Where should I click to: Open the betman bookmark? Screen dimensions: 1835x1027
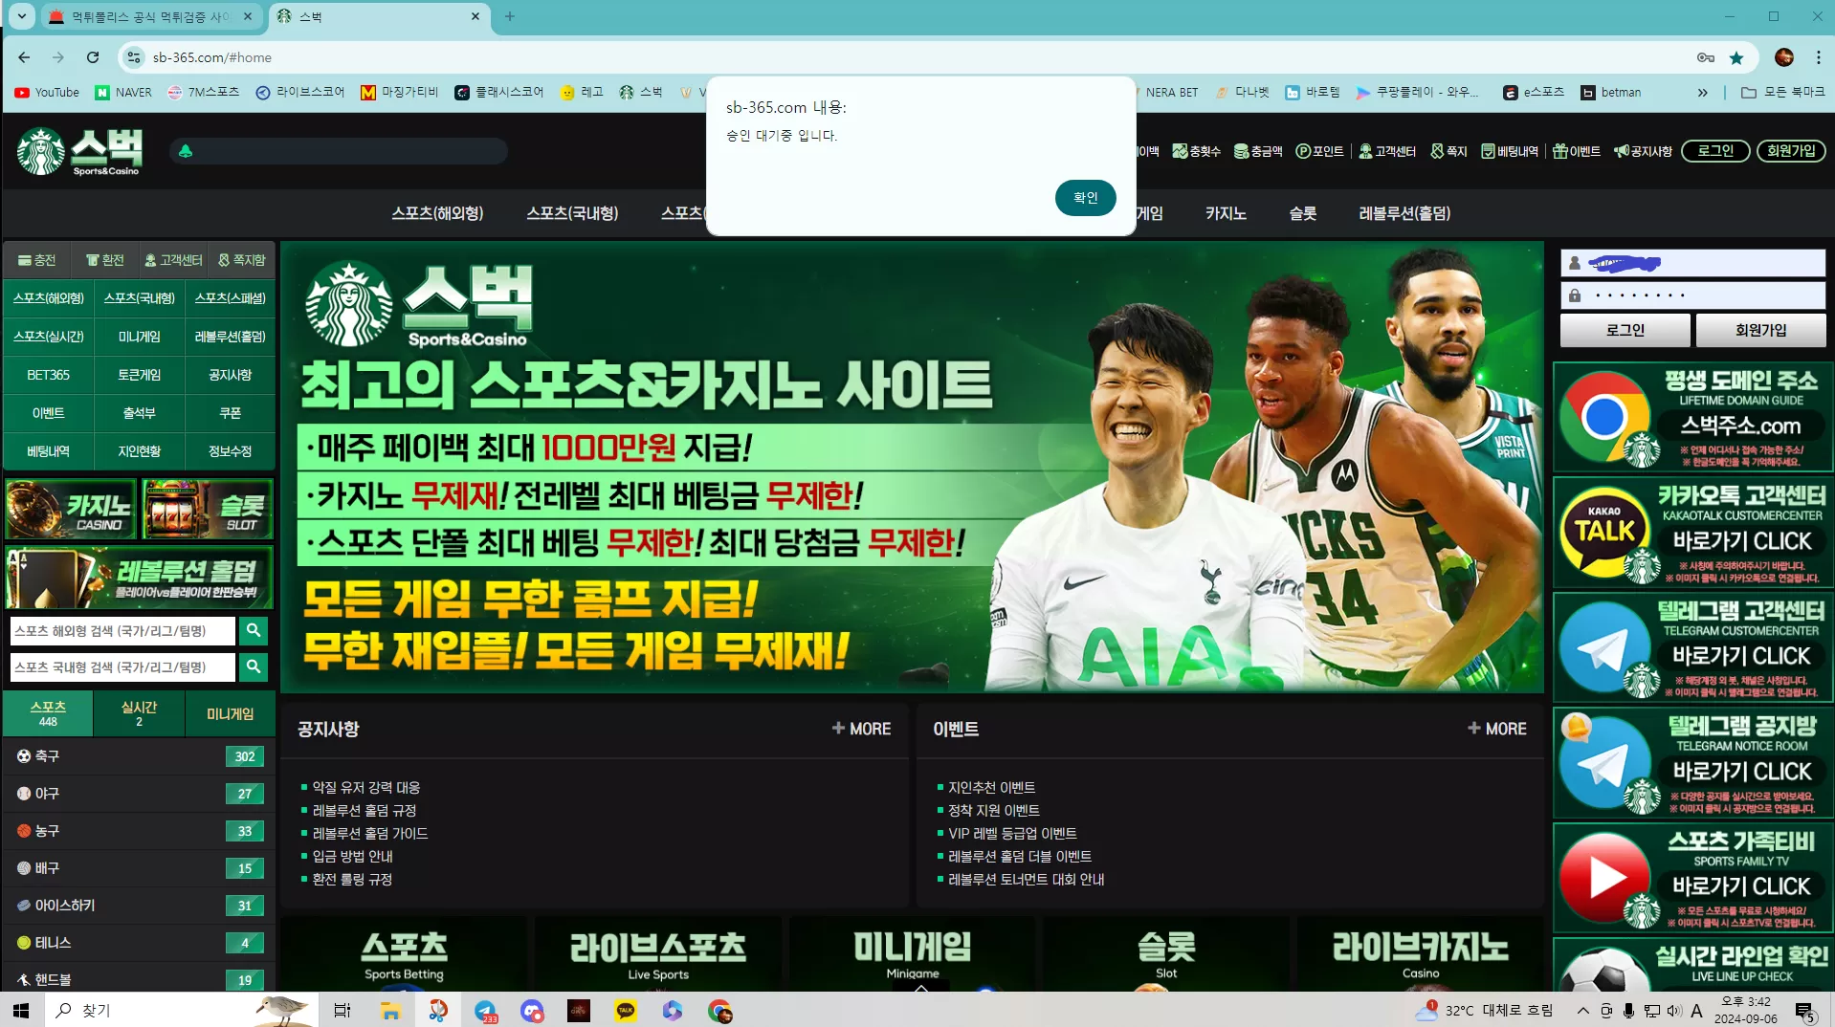click(1611, 93)
